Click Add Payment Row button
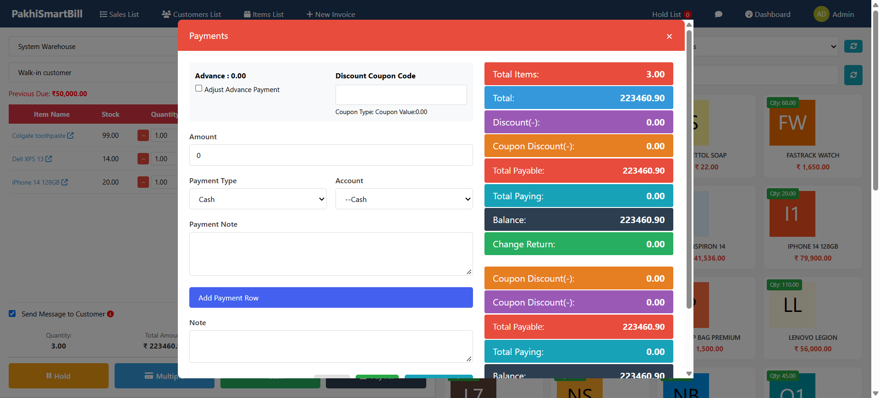Viewport: 880px width, 398px height. (331, 298)
